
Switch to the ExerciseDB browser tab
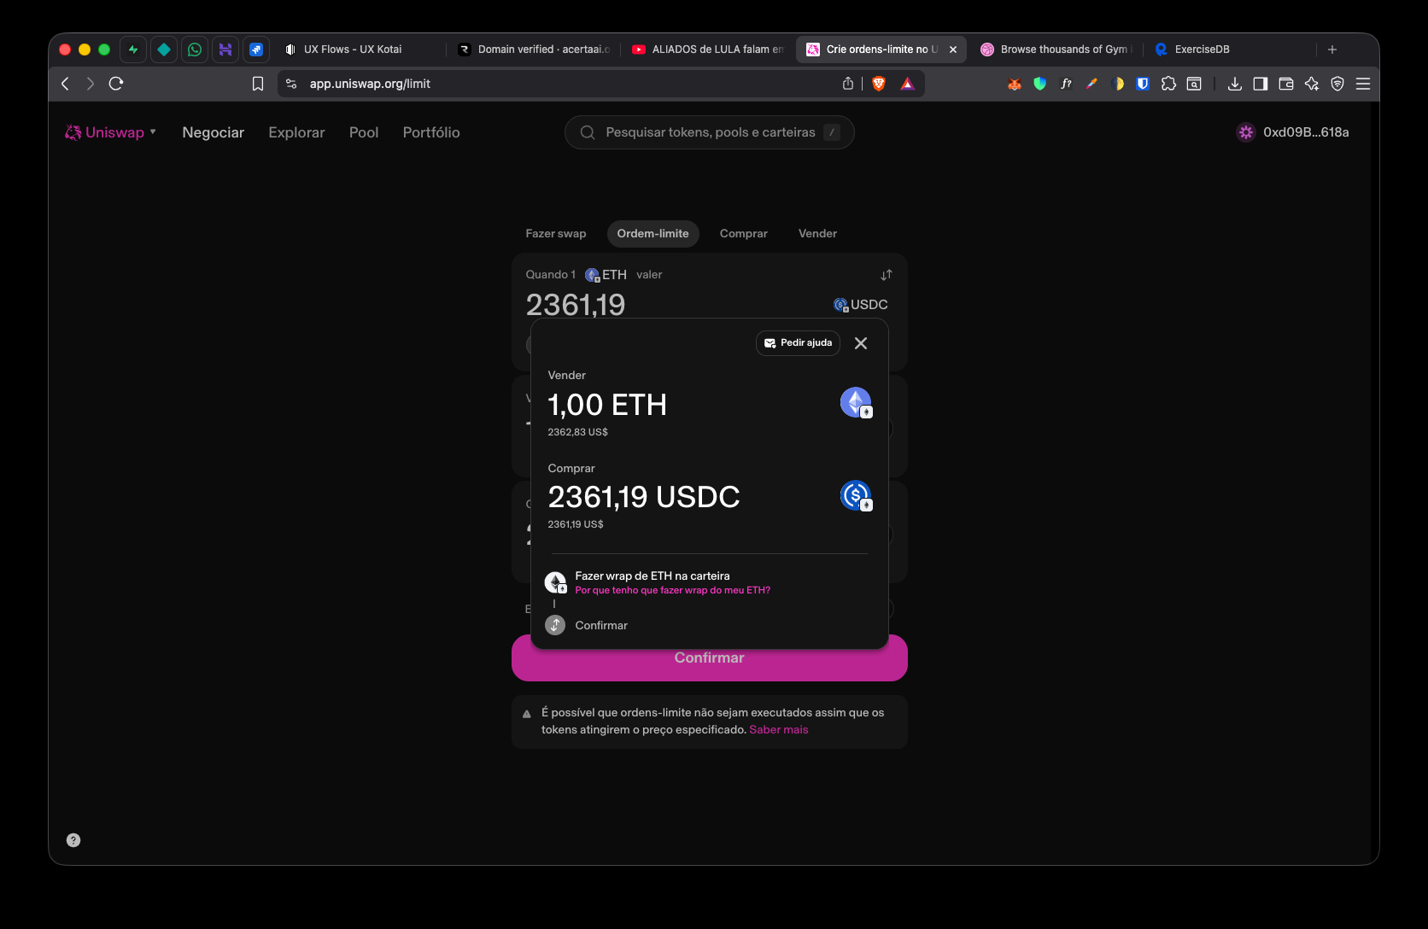pyautogui.click(x=1230, y=50)
